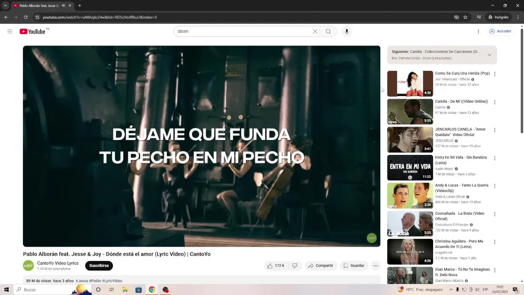
Task: Open options for Gian Marco video
Action: click(495, 270)
